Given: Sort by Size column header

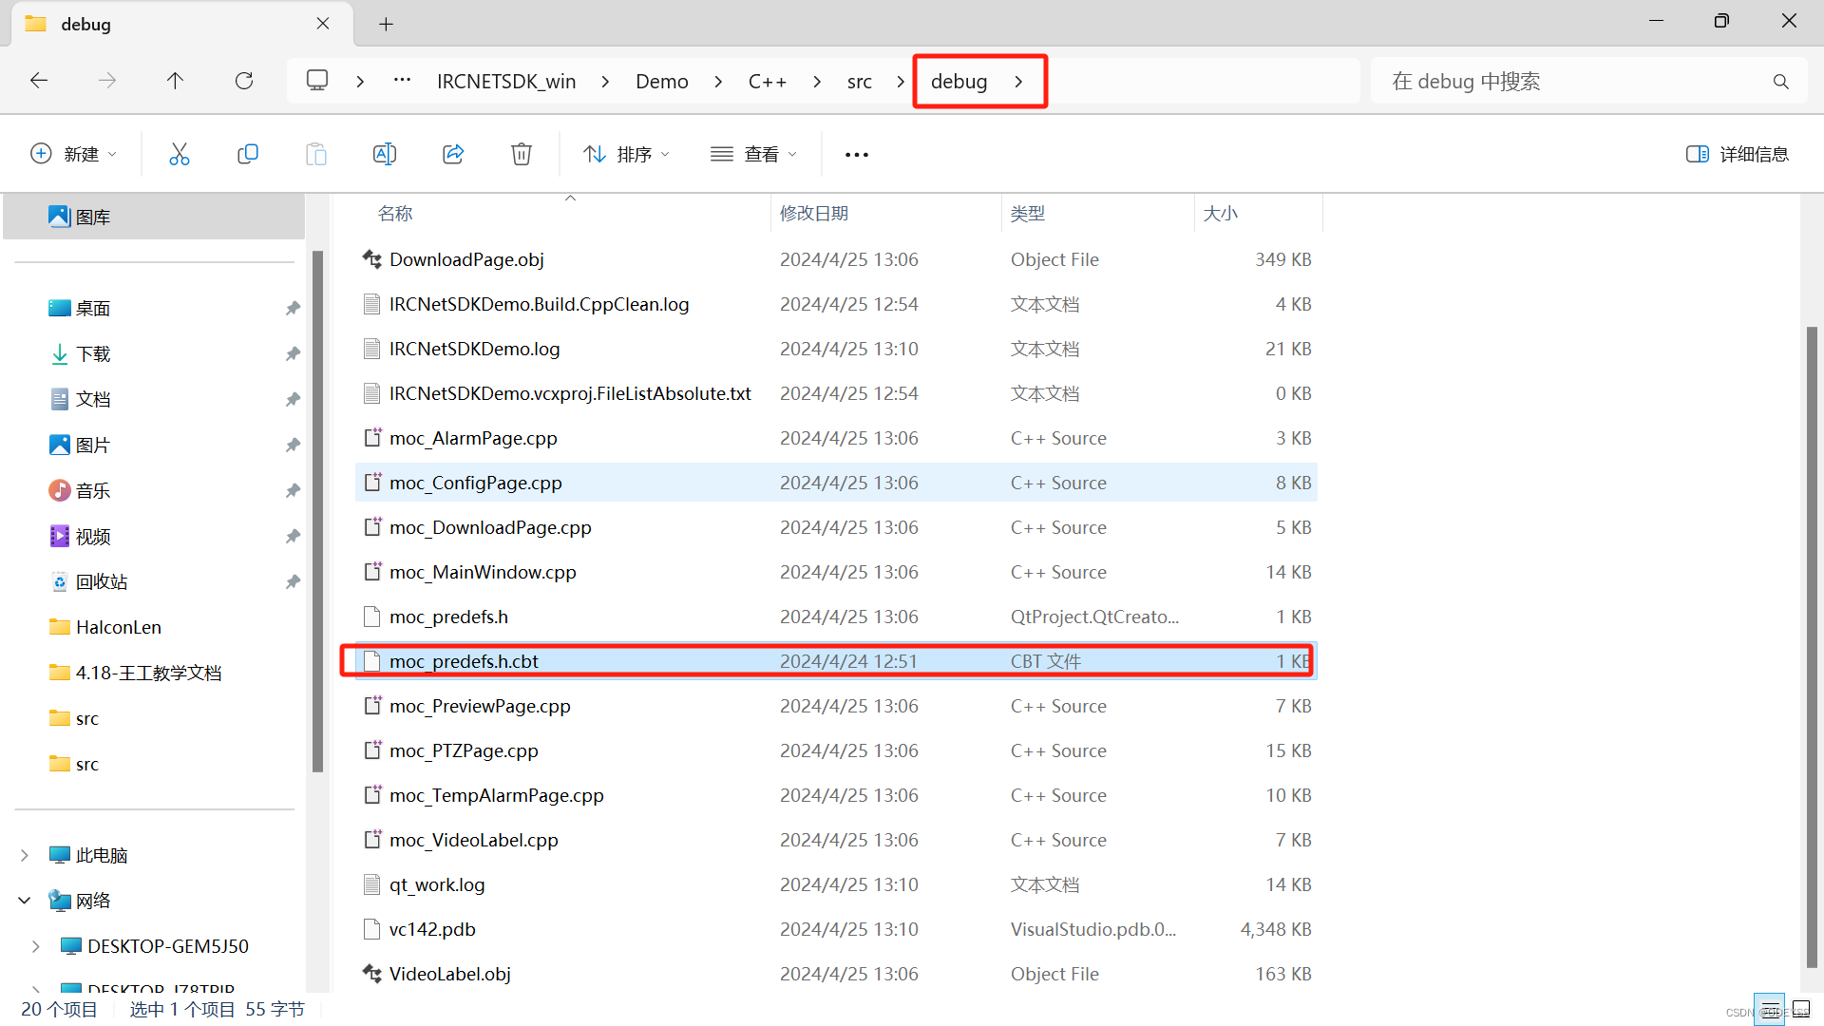Looking at the screenshot, I should [x=1259, y=214].
